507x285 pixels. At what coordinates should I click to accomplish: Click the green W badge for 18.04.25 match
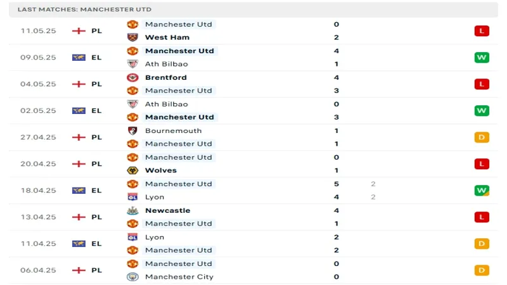coord(482,190)
